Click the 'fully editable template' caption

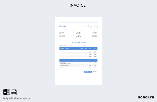coord(16,98)
